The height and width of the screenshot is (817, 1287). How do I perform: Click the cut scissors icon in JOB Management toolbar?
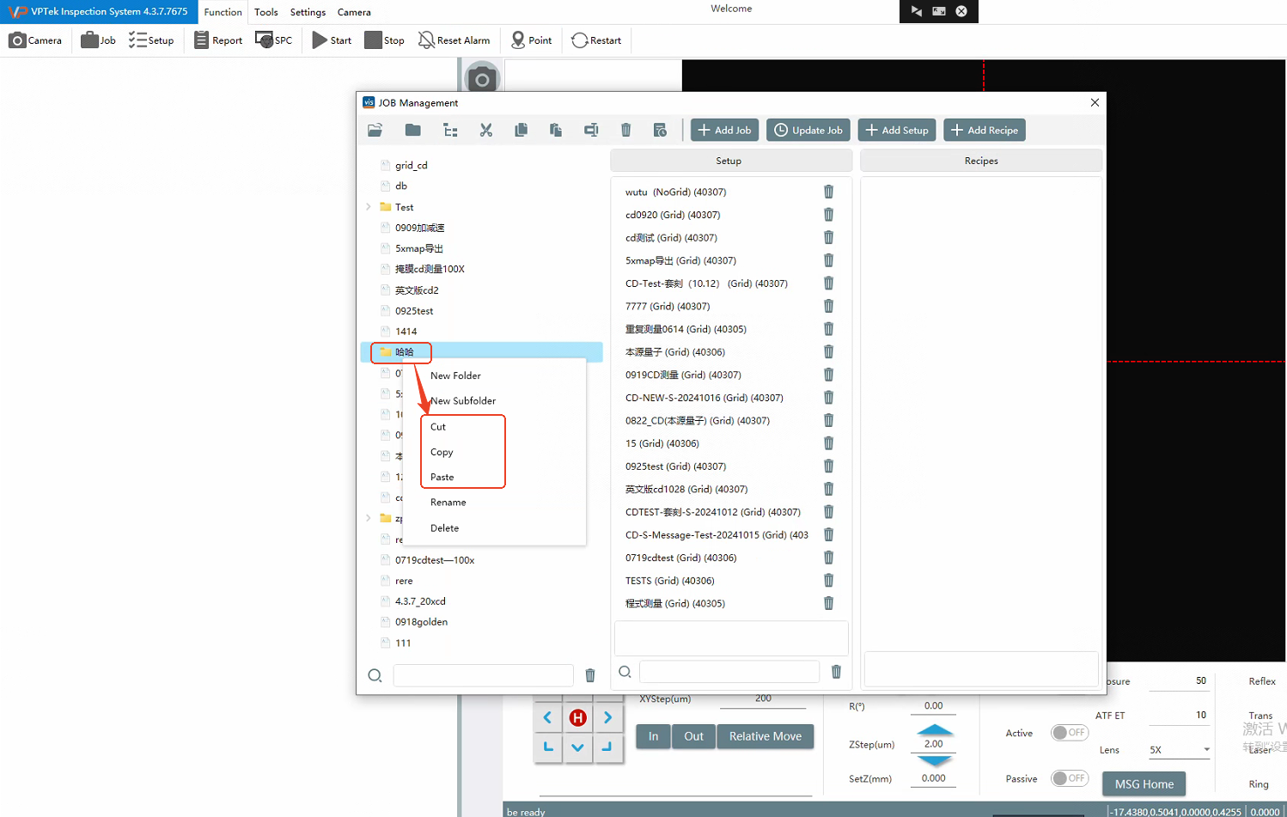[x=486, y=130]
